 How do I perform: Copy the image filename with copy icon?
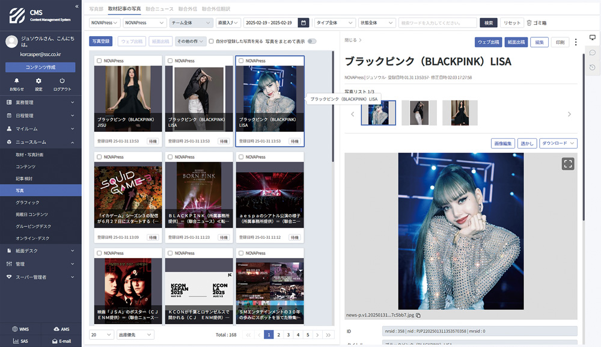pos(418,315)
